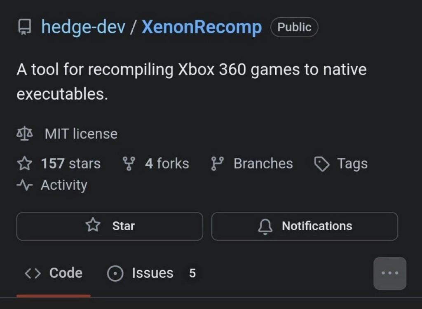View the 157 stars list

tap(71, 164)
